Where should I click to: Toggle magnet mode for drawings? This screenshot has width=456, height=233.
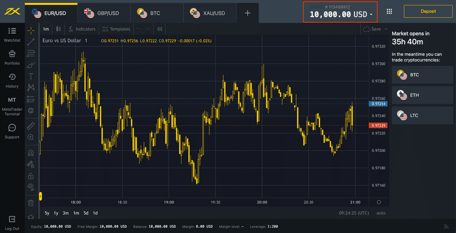tap(31, 153)
